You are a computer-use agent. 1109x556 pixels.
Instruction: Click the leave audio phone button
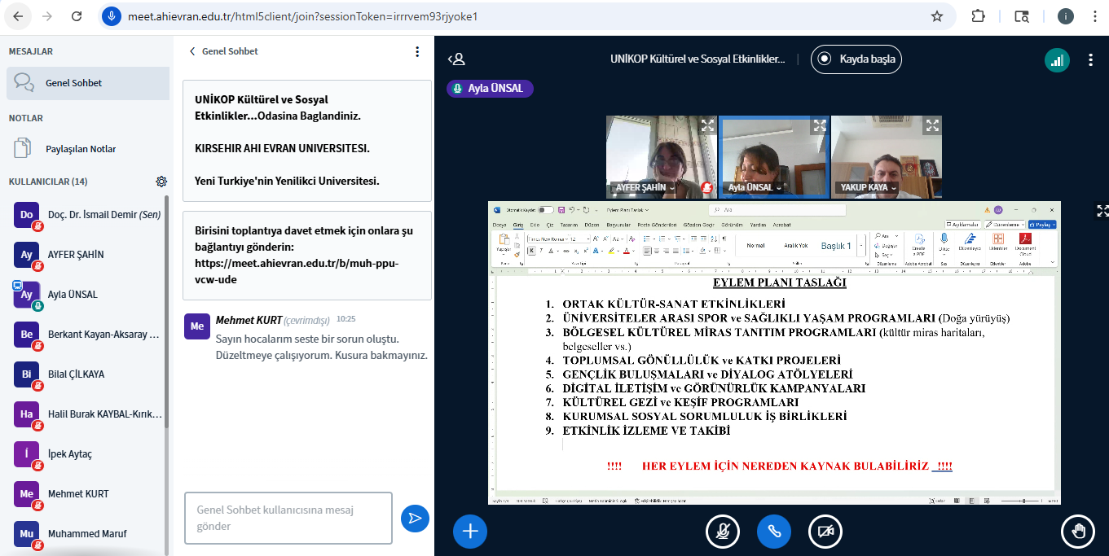pyautogui.click(x=774, y=532)
